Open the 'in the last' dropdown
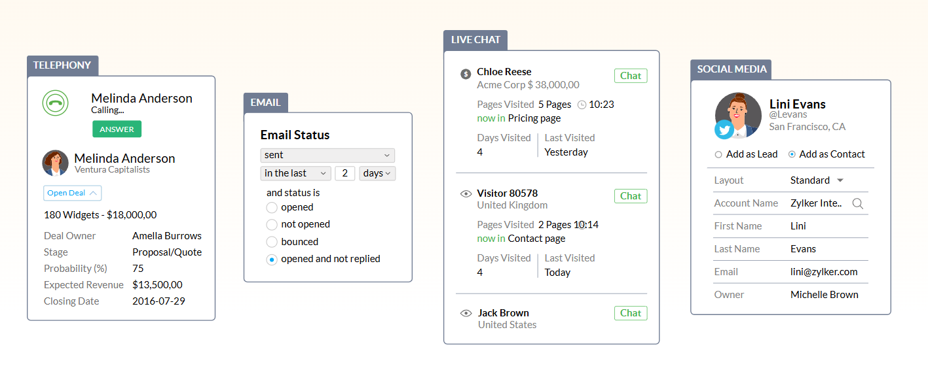Image resolution: width=928 pixels, height=368 pixels. 295,173
